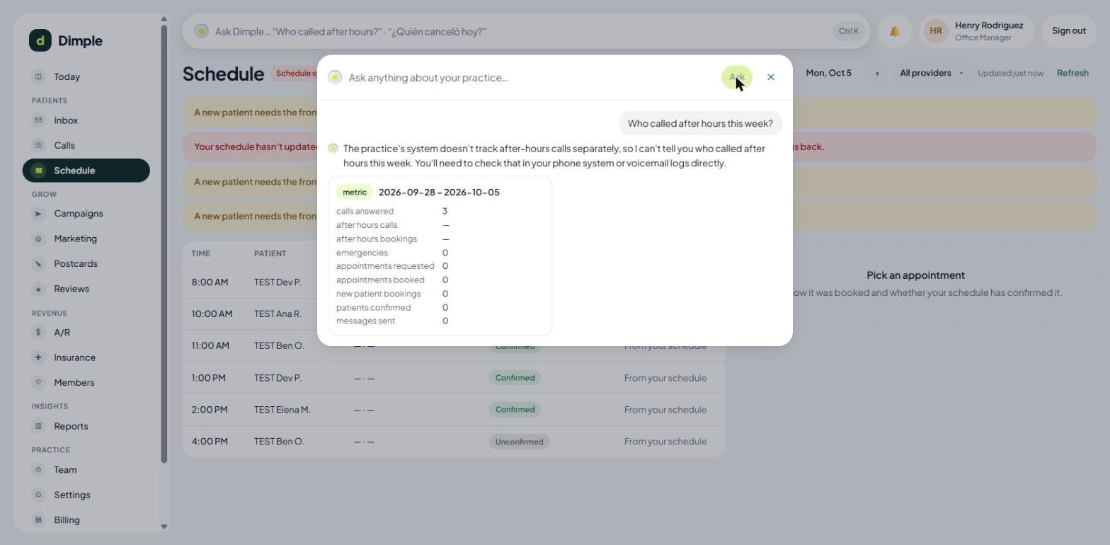This screenshot has height=545, width=1110.
Task: Click 'Who called after hours this week?' message
Action: coord(700,123)
